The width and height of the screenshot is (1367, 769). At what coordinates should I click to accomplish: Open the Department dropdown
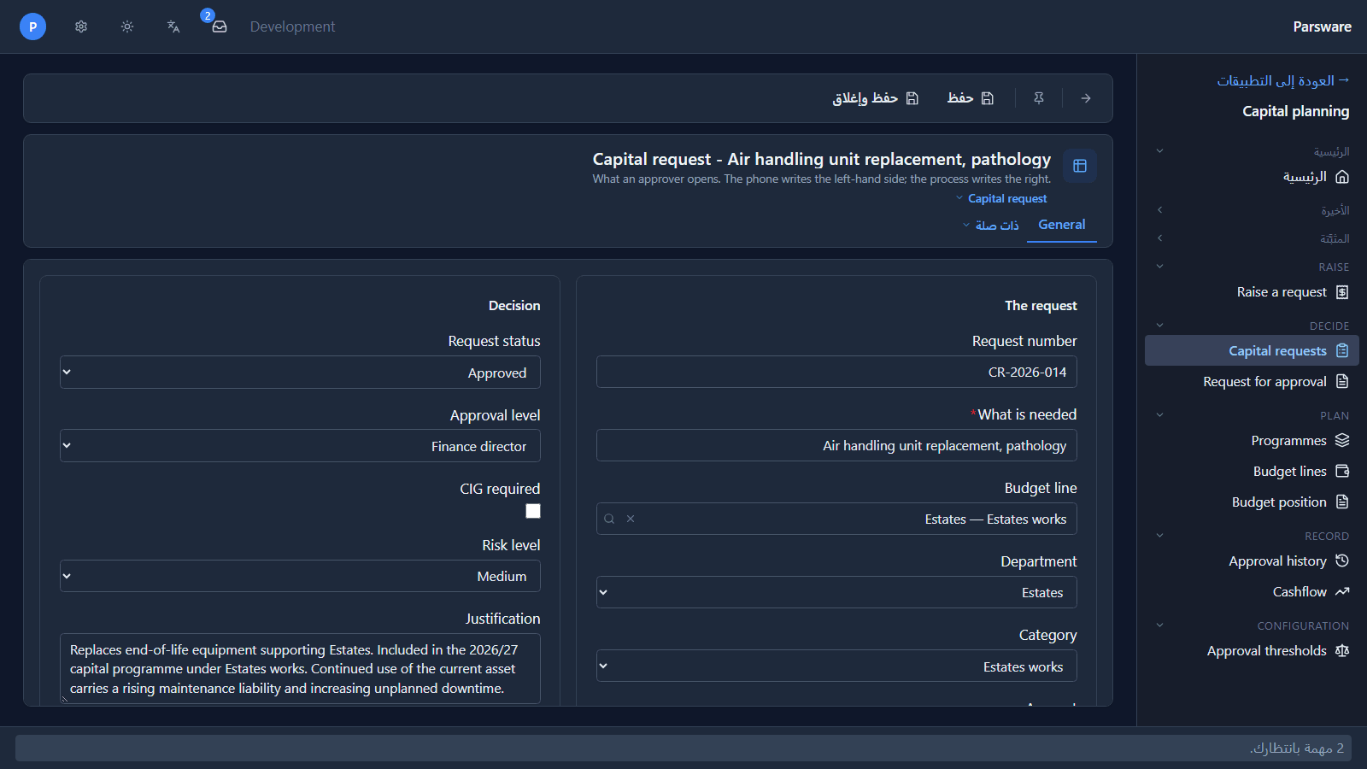[x=836, y=592]
